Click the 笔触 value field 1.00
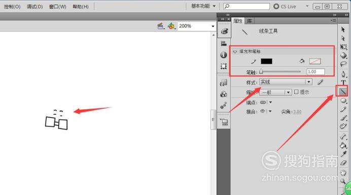Image resolution: width=351 pixels, height=195 pixels. point(315,72)
